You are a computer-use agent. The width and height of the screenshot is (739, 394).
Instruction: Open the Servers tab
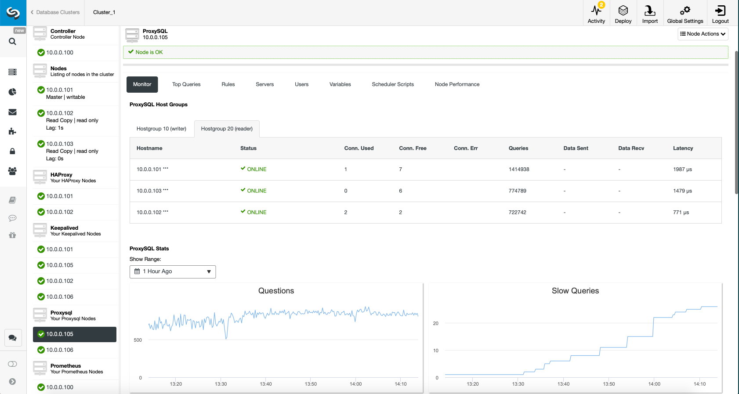(x=264, y=84)
